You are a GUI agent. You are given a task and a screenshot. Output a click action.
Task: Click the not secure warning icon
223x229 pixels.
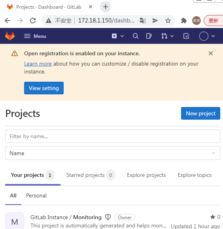(49, 21)
